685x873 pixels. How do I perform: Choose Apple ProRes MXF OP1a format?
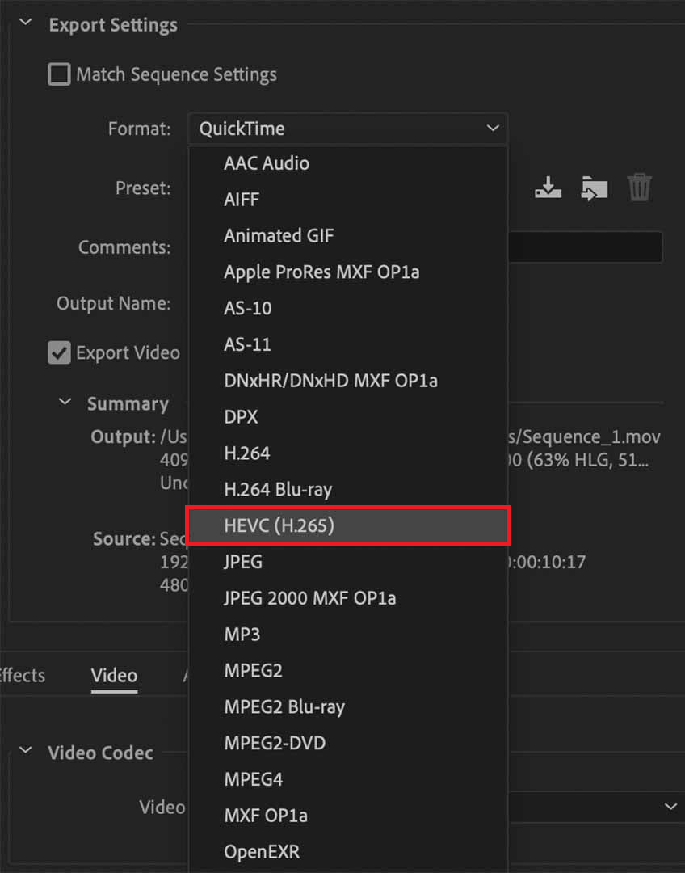(x=348, y=272)
